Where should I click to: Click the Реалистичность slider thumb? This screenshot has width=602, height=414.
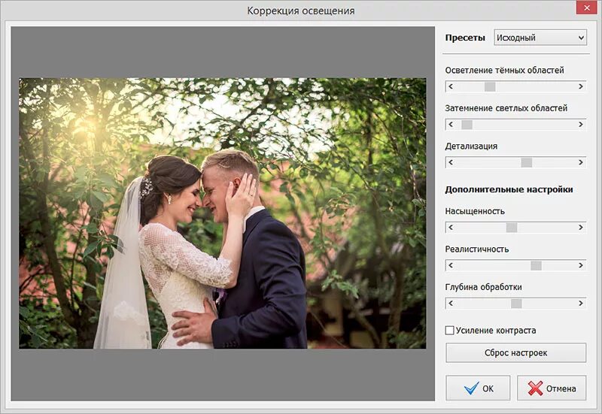point(537,265)
